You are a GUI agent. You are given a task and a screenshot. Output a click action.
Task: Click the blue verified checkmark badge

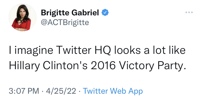(x=105, y=12)
